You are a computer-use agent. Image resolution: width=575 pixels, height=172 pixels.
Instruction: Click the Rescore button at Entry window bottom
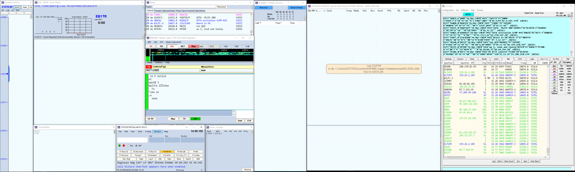pos(247,170)
